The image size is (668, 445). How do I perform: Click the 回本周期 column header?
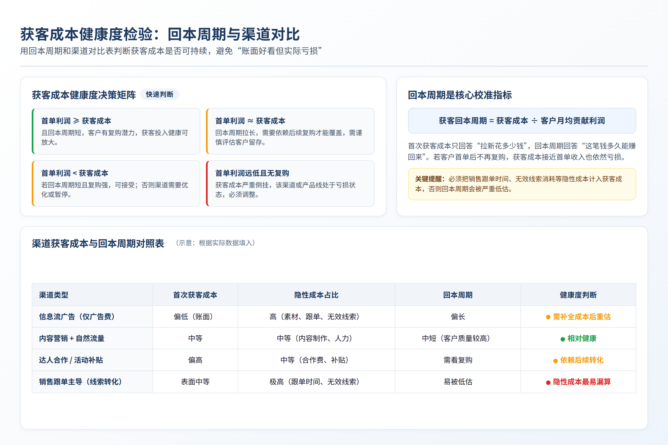(x=458, y=295)
